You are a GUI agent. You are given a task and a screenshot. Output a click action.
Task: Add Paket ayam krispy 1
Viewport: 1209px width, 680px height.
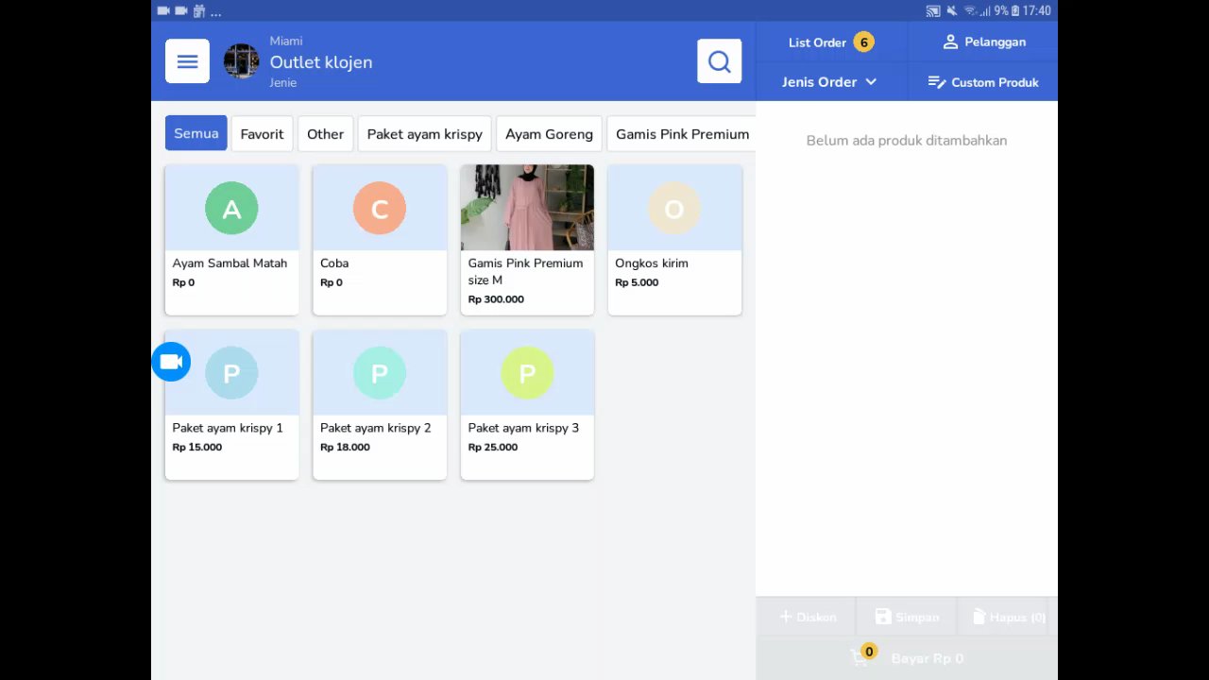click(x=231, y=405)
